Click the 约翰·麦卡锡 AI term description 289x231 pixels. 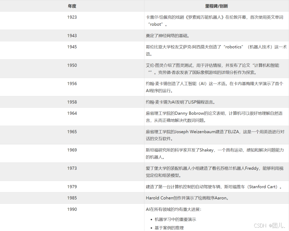click(x=214, y=87)
